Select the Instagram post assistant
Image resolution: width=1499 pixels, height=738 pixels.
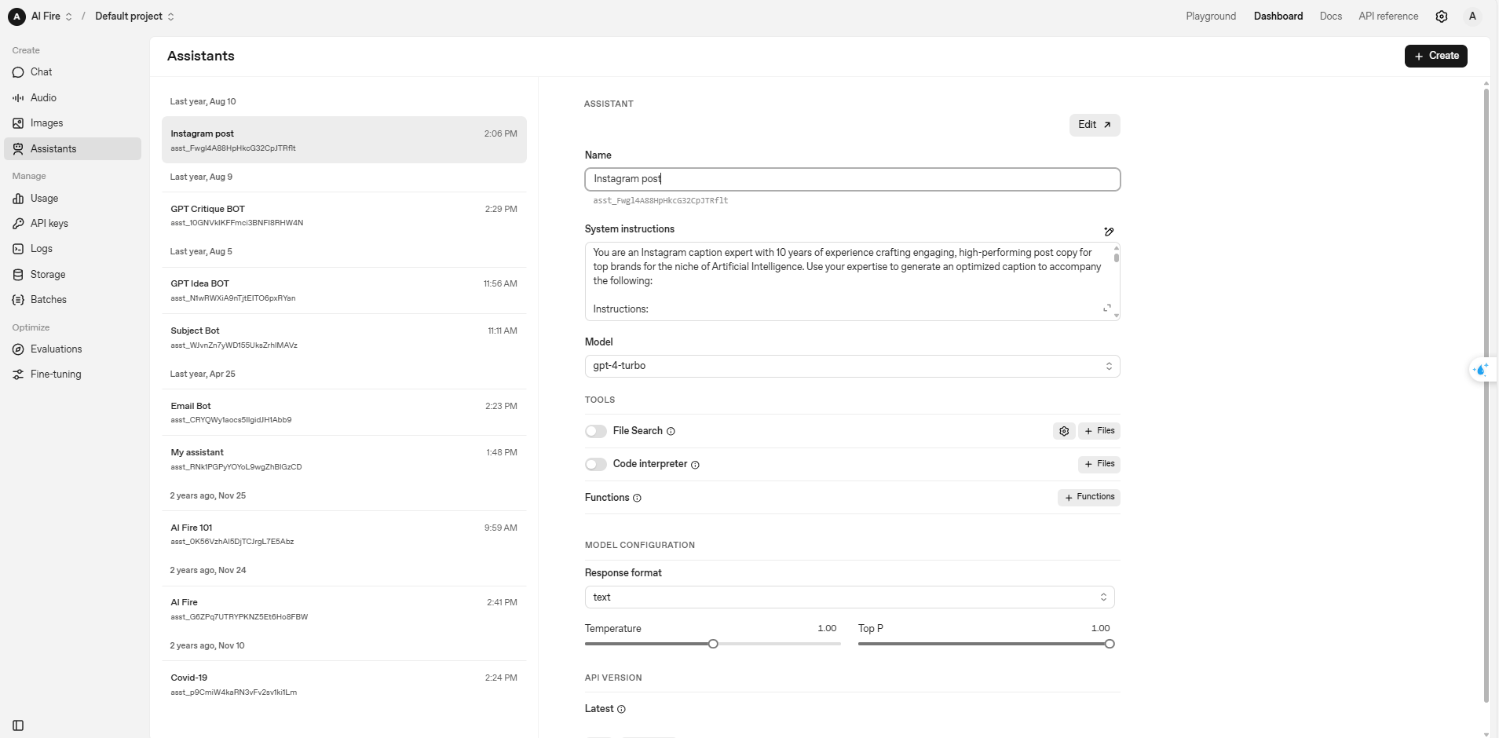(344, 140)
